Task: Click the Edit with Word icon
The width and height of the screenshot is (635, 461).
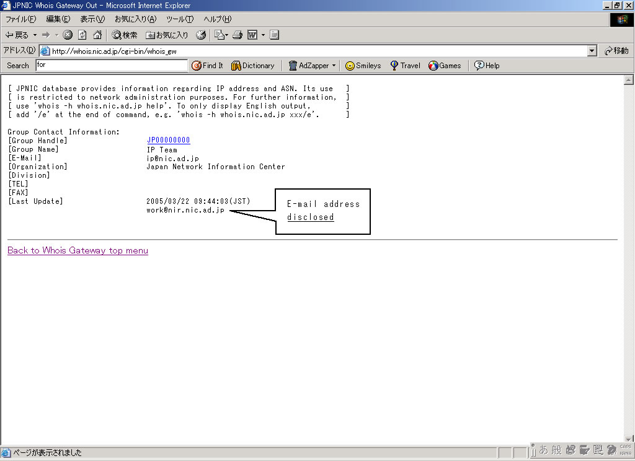Action: point(252,35)
